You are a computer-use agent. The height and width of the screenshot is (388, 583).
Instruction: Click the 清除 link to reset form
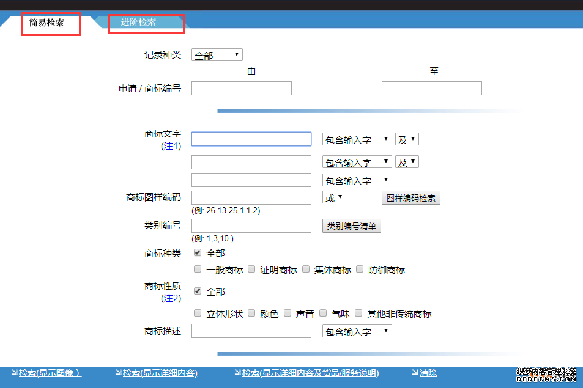[428, 373]
